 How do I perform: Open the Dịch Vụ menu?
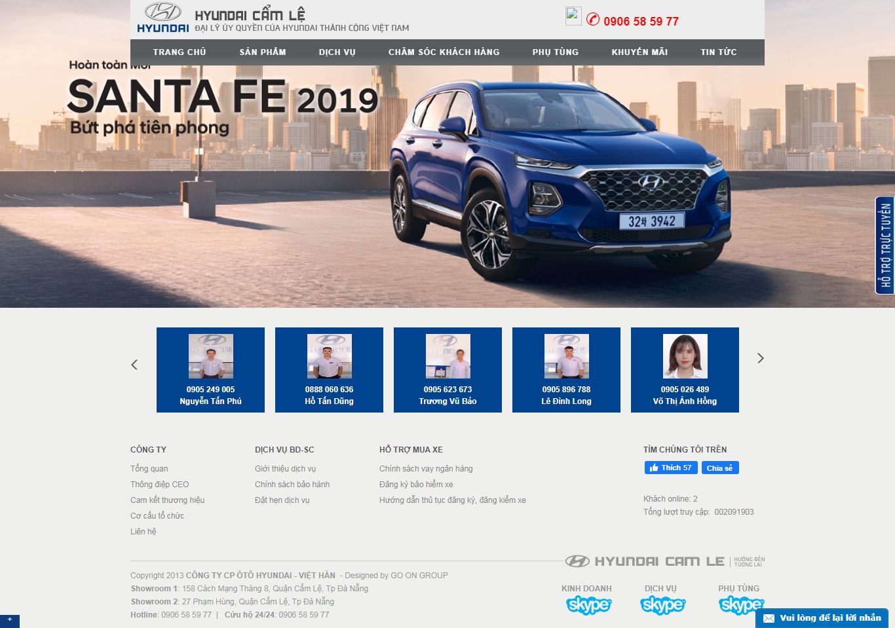[337, 52]
